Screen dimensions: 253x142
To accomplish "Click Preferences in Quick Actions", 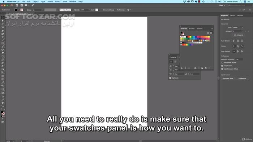I will [x=242, y=78].
